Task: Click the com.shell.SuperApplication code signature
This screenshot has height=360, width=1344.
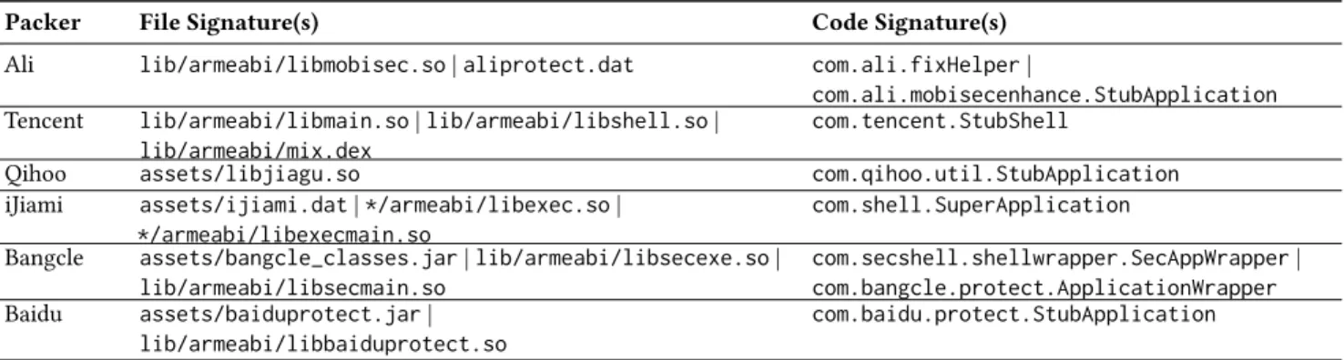Action: (970, 205)
